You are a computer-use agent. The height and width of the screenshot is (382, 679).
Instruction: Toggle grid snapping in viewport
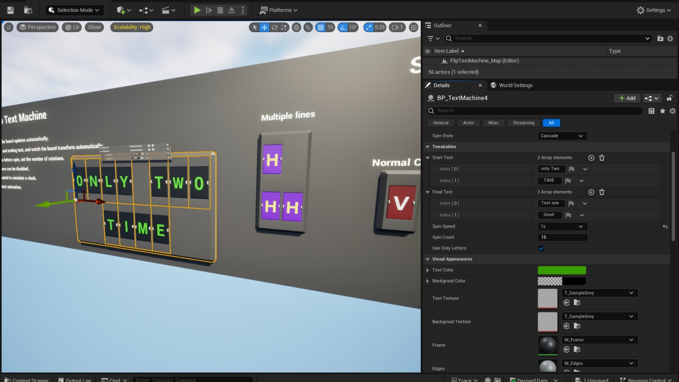tap(320, 27)
